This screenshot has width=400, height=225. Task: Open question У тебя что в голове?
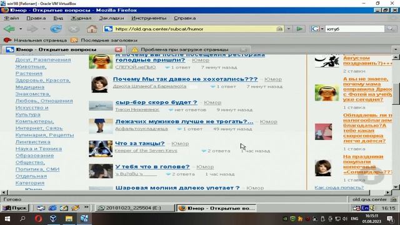(152, 167)
